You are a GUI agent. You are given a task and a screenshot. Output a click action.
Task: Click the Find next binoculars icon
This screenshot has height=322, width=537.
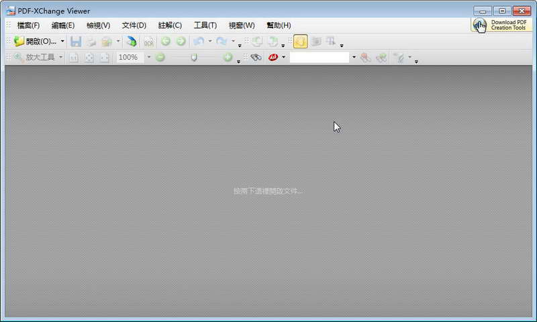coord(381,58)
